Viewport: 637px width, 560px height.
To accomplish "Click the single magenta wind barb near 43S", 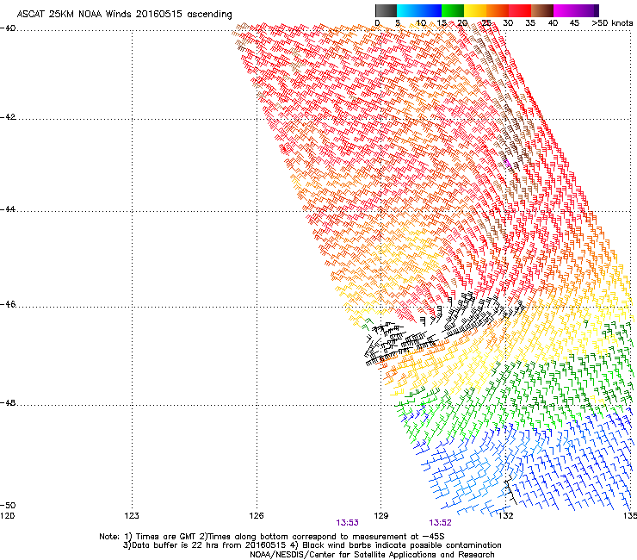I will (507, 163).
